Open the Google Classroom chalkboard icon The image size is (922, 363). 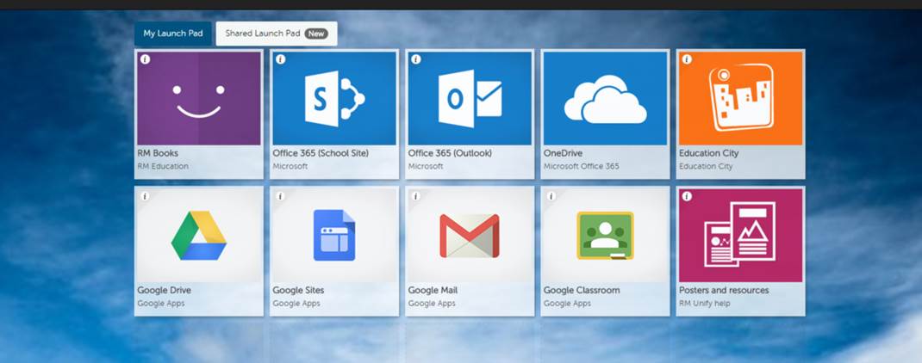tap(605, 236)
